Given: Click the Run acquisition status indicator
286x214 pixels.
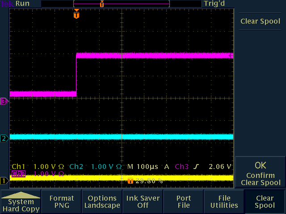Looking at the screenshot, I should [x=22, y=4].
